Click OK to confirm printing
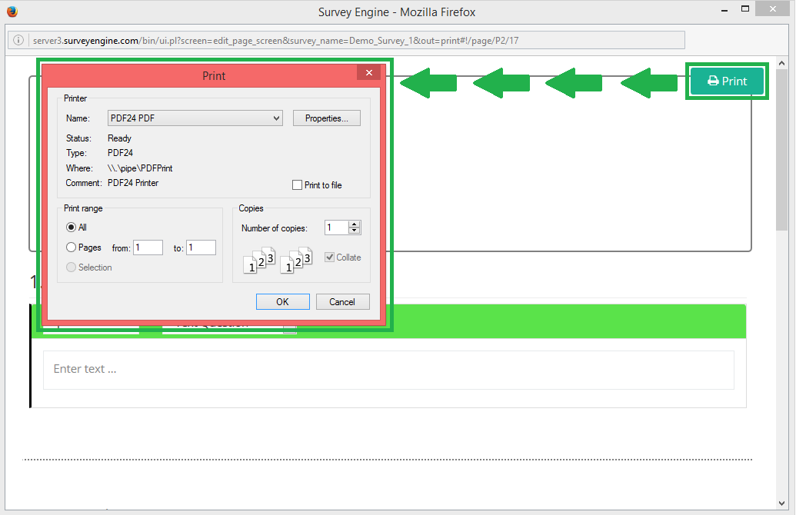796x515 pixels. pos(282,302)
